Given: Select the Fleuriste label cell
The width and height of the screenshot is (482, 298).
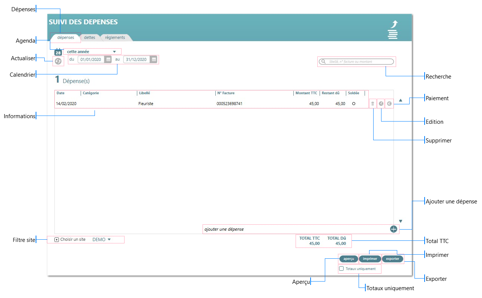Looking at the screenshot, I should coord(146,104).
